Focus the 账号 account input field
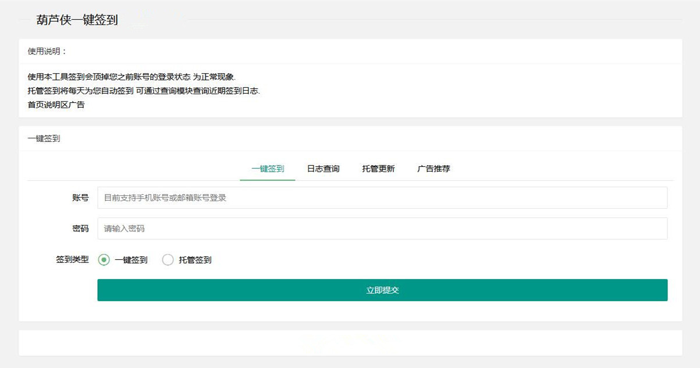Image resolution: width=700 pixels, height=368 pixels. [382, 198]
